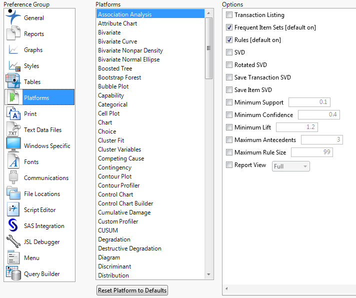
Task: Select Contingency platform
Action: (150, 167)
